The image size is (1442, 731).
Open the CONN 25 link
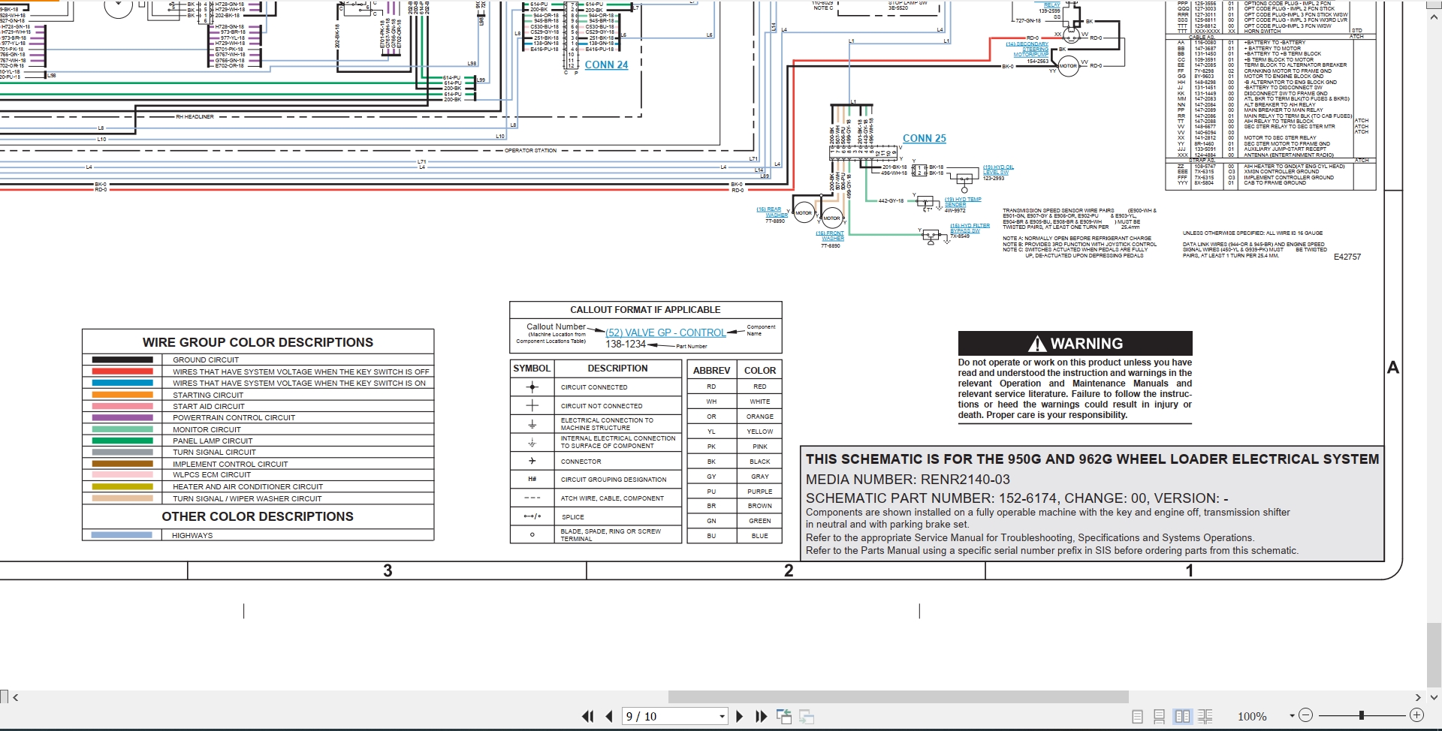tap(924, 139)
